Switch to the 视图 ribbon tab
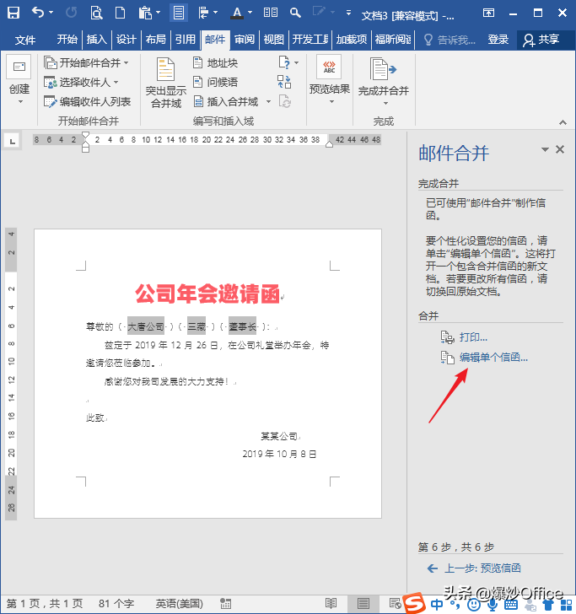Screen dimensions: 576x614 (x=274, y=40)
